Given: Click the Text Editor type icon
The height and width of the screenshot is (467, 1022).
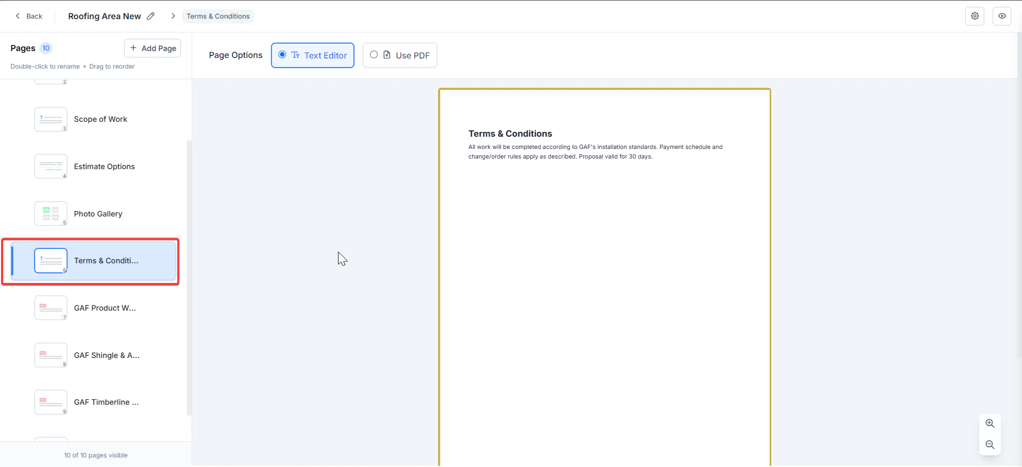Looking at the screenshot, I should click(295, 55).
